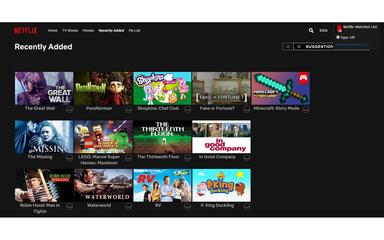Toggle watched eye for LEGO: Marvel Super Heroes

pyautogui.click(x=129, y=158)
